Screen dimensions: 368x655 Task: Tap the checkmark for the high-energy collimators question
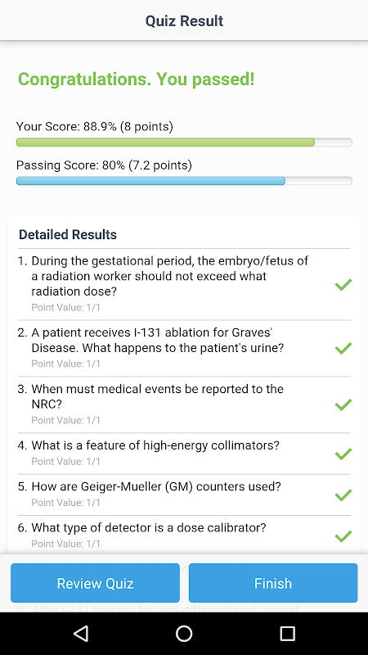343,454
